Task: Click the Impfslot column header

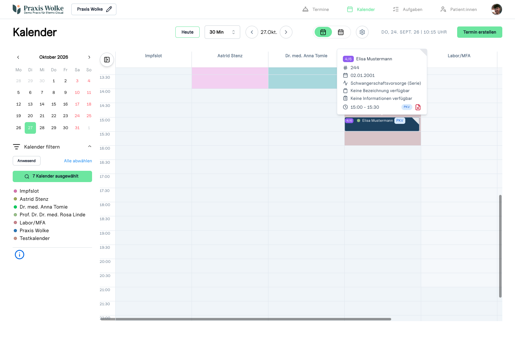Action: click(x=153, y=56)
